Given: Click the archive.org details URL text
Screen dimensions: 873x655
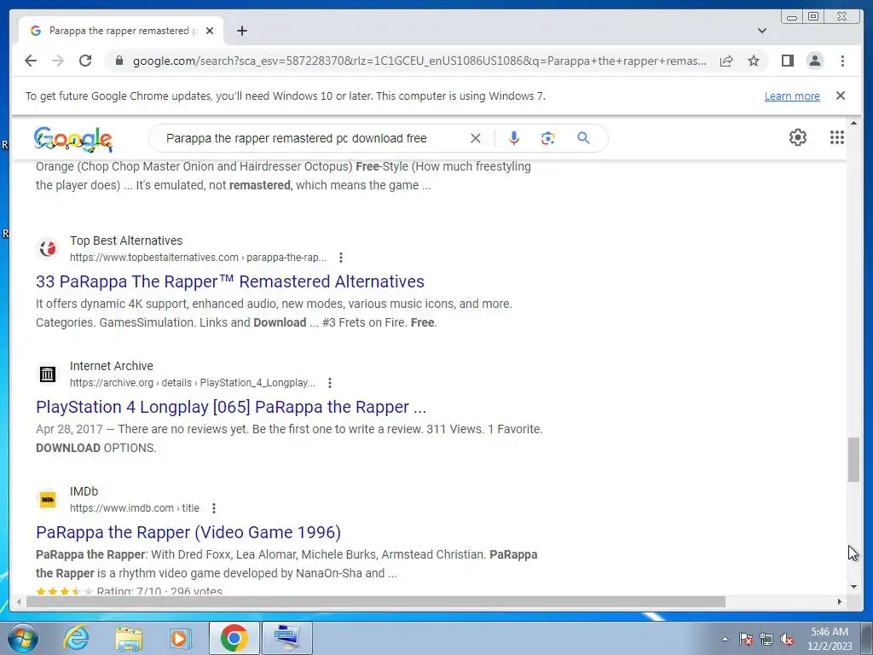Looking at the screenshot, I should [x=192, y=383].
